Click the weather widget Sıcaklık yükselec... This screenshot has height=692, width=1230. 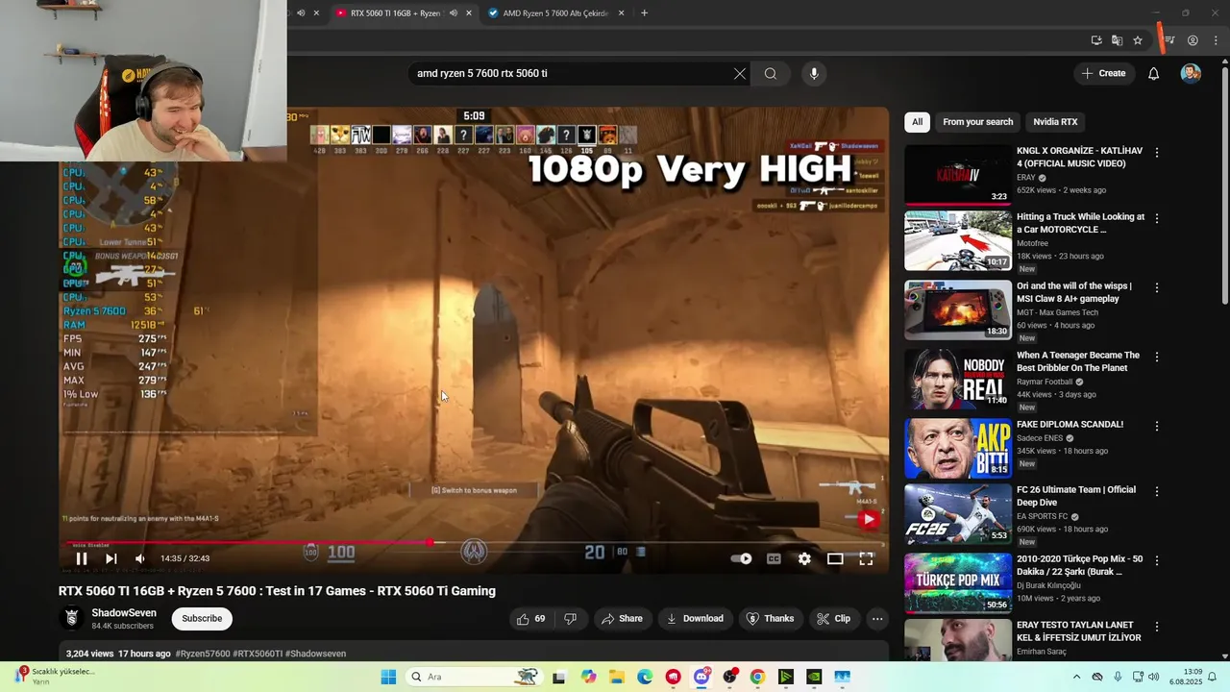[x=54, y=676]
